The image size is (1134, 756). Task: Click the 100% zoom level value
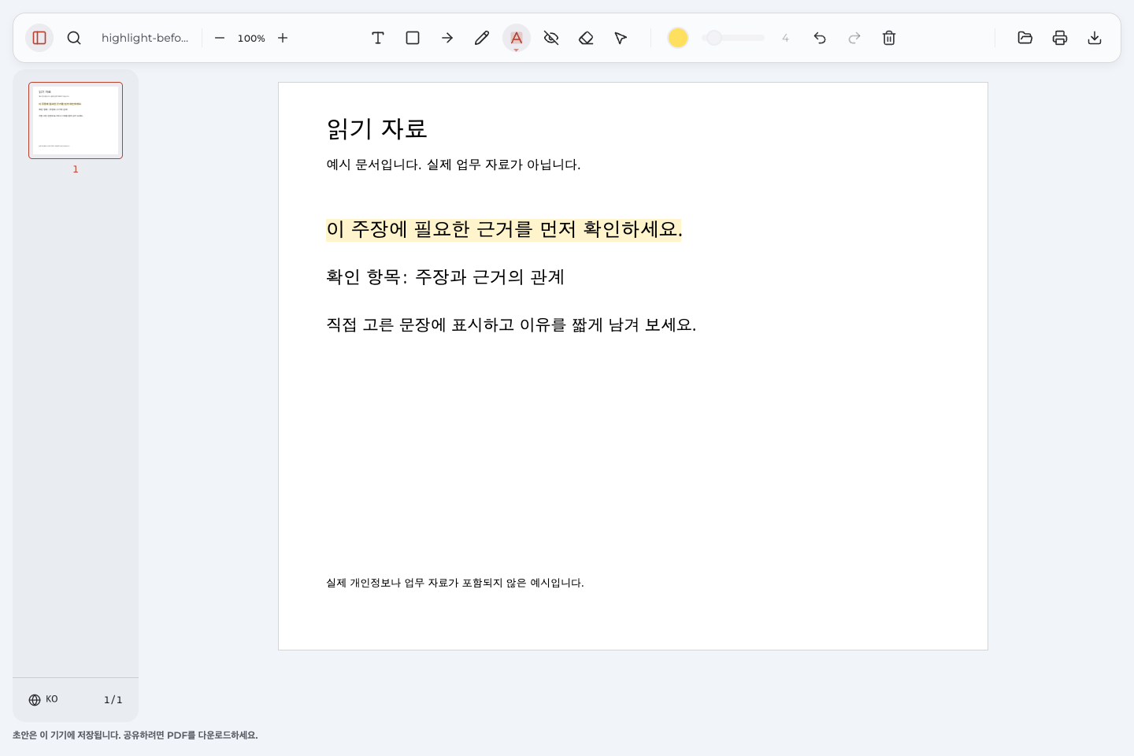[x=251, y=38]
